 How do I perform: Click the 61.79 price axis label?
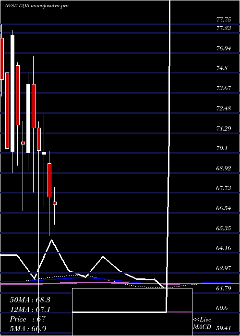click(224, 288)
